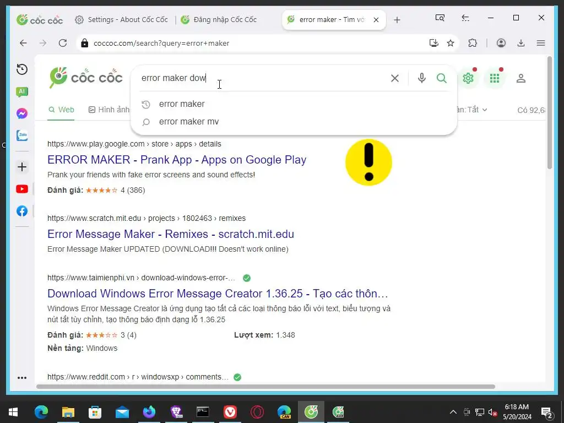
Task: Open the Windows Start menu
Action: coord(13,412)
